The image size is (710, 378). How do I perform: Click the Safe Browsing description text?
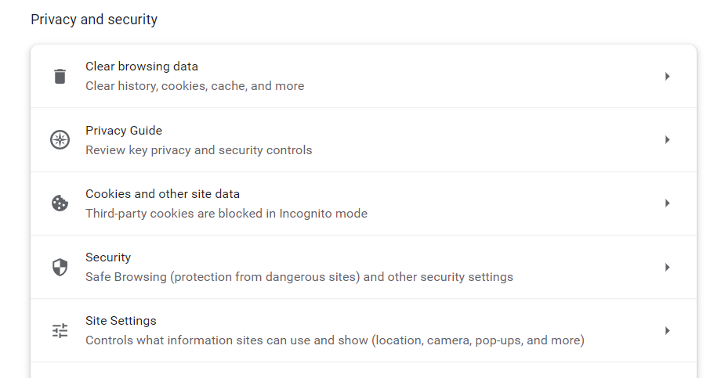tap(299, 276)
